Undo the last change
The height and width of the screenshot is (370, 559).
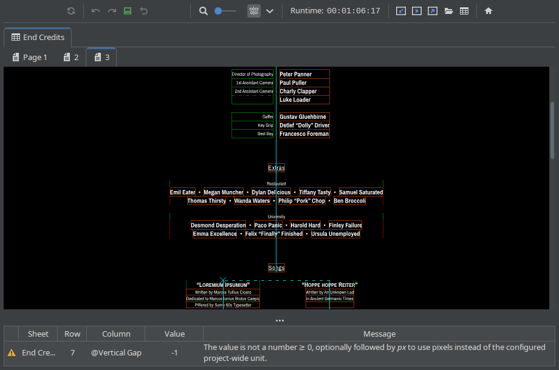[x=95, y=11]
